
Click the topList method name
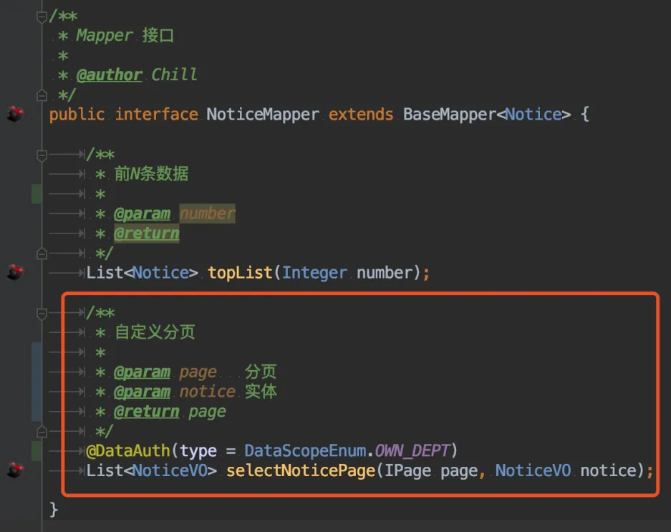click(240, 273)
